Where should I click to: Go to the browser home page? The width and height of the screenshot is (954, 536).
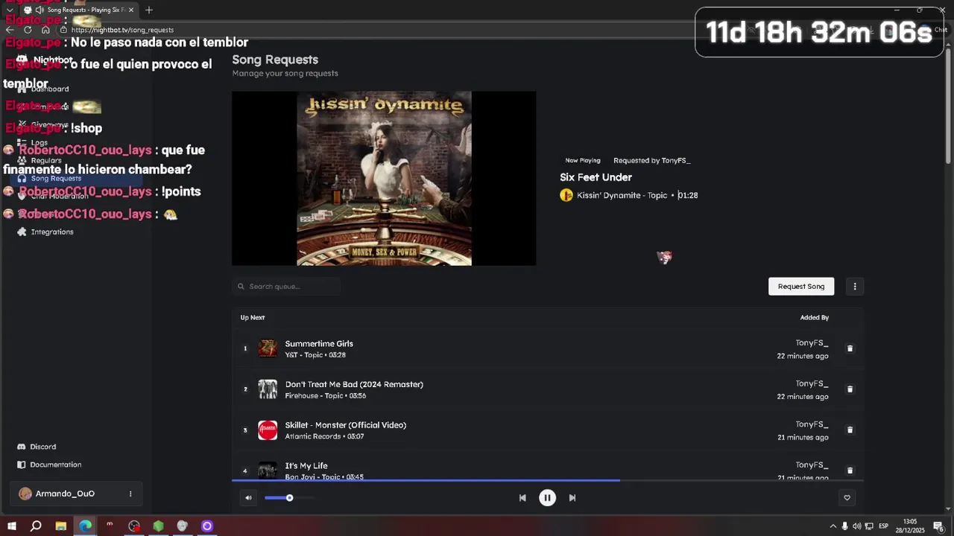coord(45,30)
